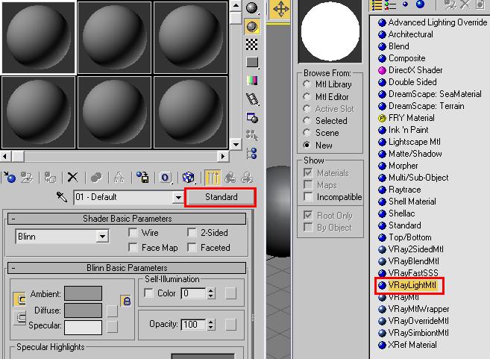Image resolution: width=490 pixels, height=359 pixels.
Task: Enable the Wire checkbox
Action: (x=133, y=233)
